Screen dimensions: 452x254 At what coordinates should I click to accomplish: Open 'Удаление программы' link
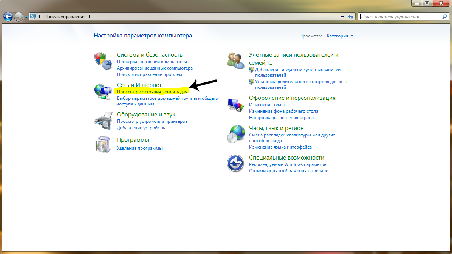(139, 148)
